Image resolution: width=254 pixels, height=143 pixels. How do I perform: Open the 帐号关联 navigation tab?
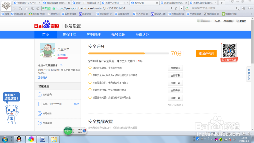pos(118,35)
